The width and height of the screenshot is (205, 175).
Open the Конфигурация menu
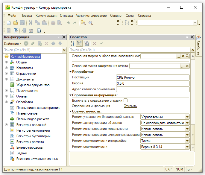46,16
